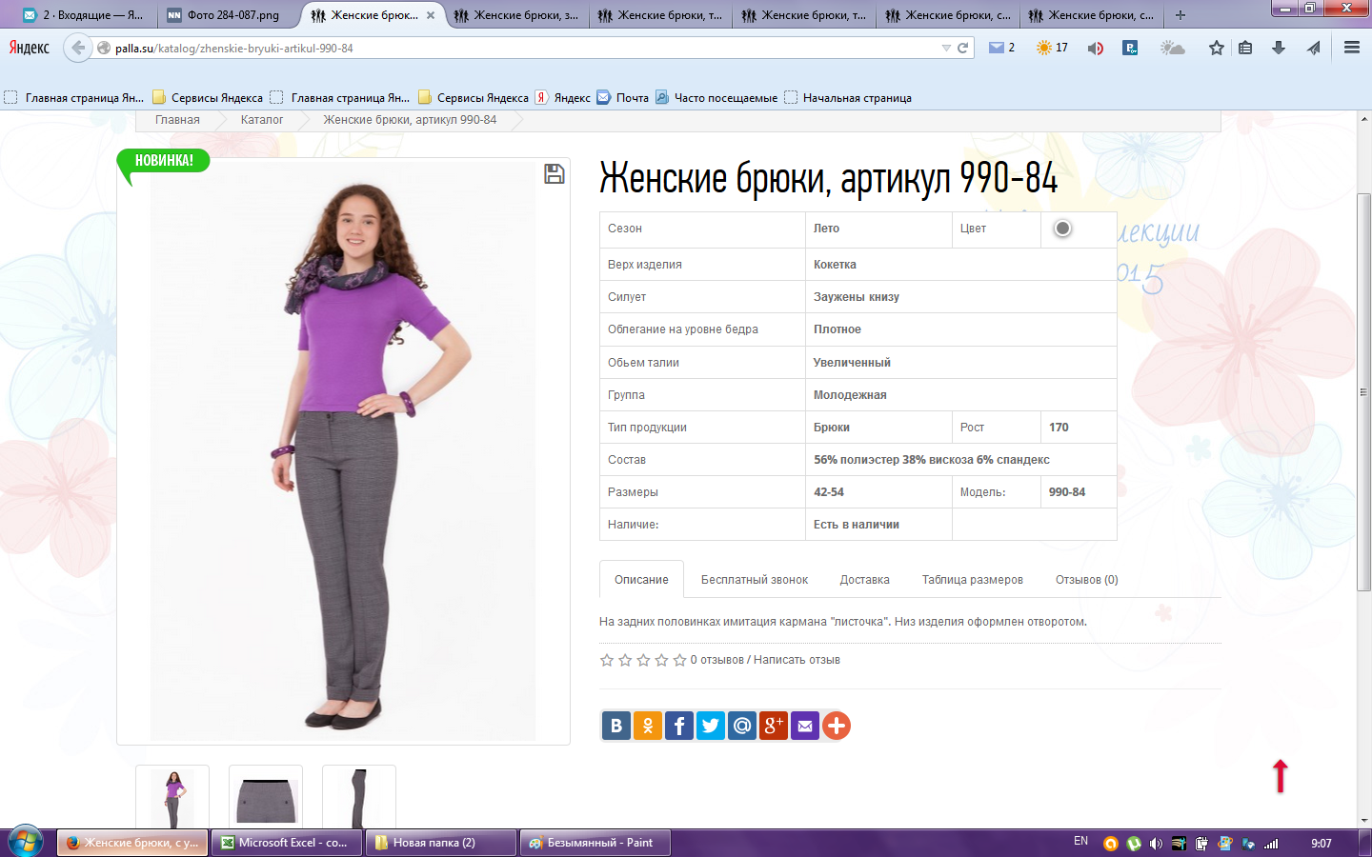Go to Каталог breadcrumb link
The image size is (1372, 857).
point(262,120)
